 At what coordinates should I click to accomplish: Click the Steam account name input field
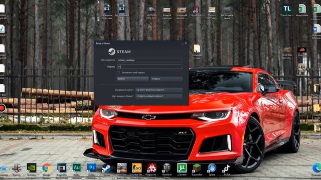pyautogui.click(x=149, y=60)
